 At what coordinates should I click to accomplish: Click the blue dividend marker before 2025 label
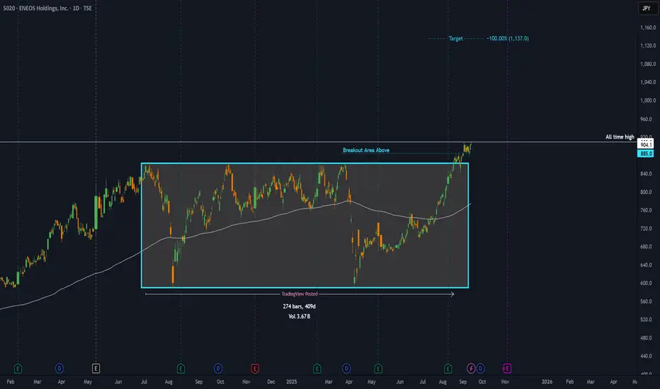point(217,368)
